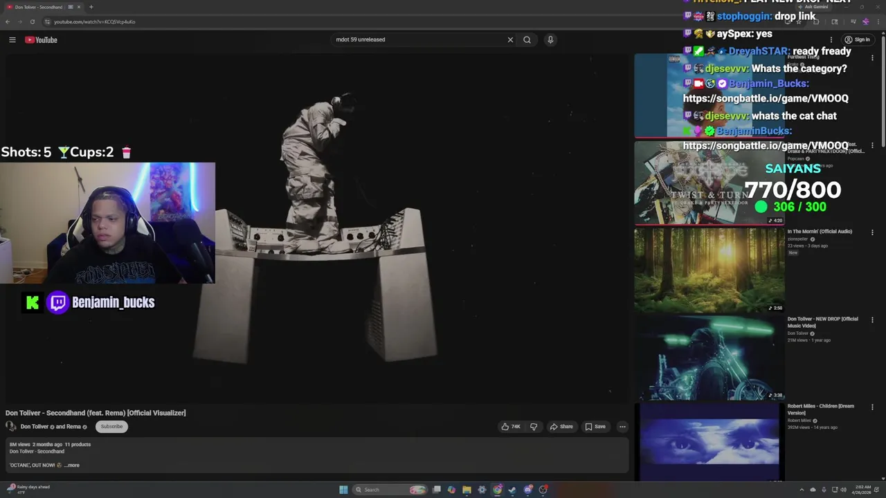Start voice search with microphone icon

tap(550, 39)
